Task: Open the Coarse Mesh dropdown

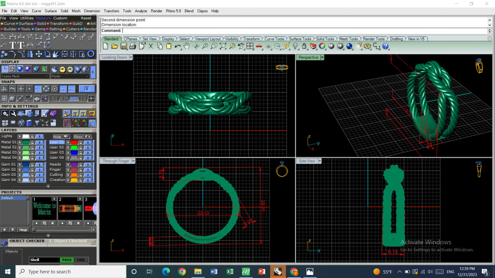Action: tap(25, 76)
